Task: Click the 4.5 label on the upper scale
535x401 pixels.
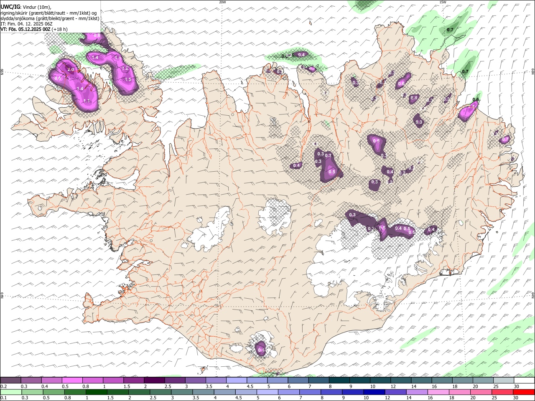Action: (250, 386)
